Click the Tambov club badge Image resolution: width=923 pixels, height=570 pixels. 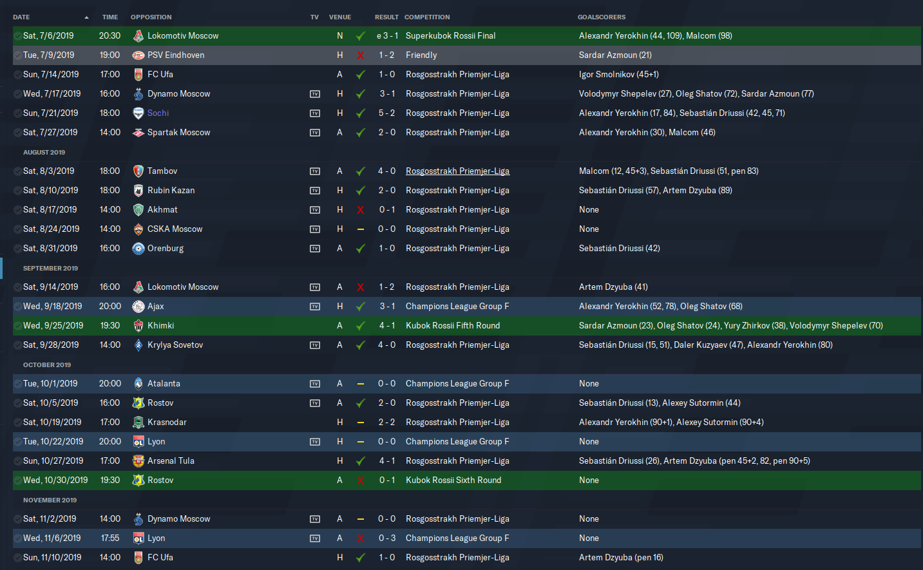point(138,171)
